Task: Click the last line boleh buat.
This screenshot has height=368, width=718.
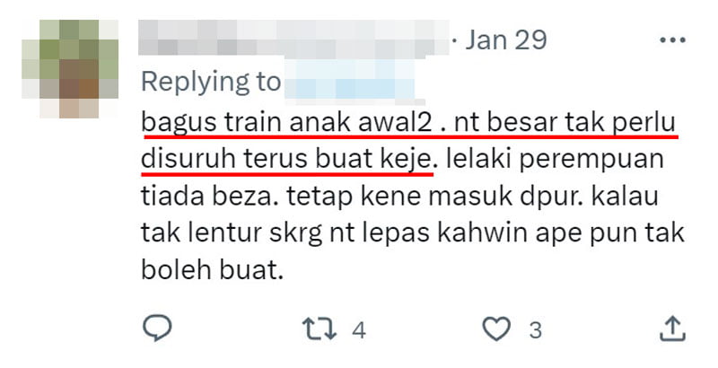Action: (x=212, y=270)
